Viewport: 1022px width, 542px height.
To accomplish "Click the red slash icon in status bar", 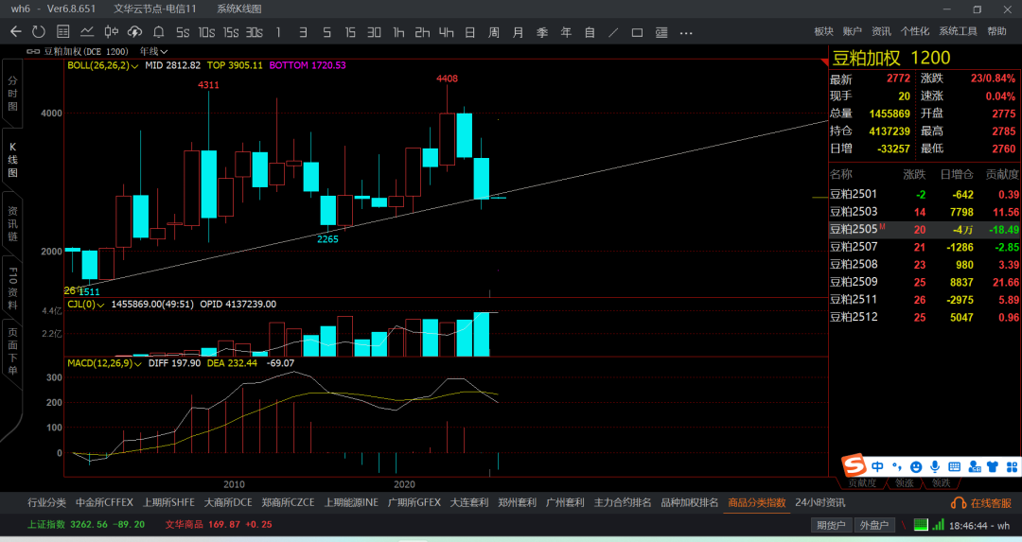I will (x=904, y=524).
